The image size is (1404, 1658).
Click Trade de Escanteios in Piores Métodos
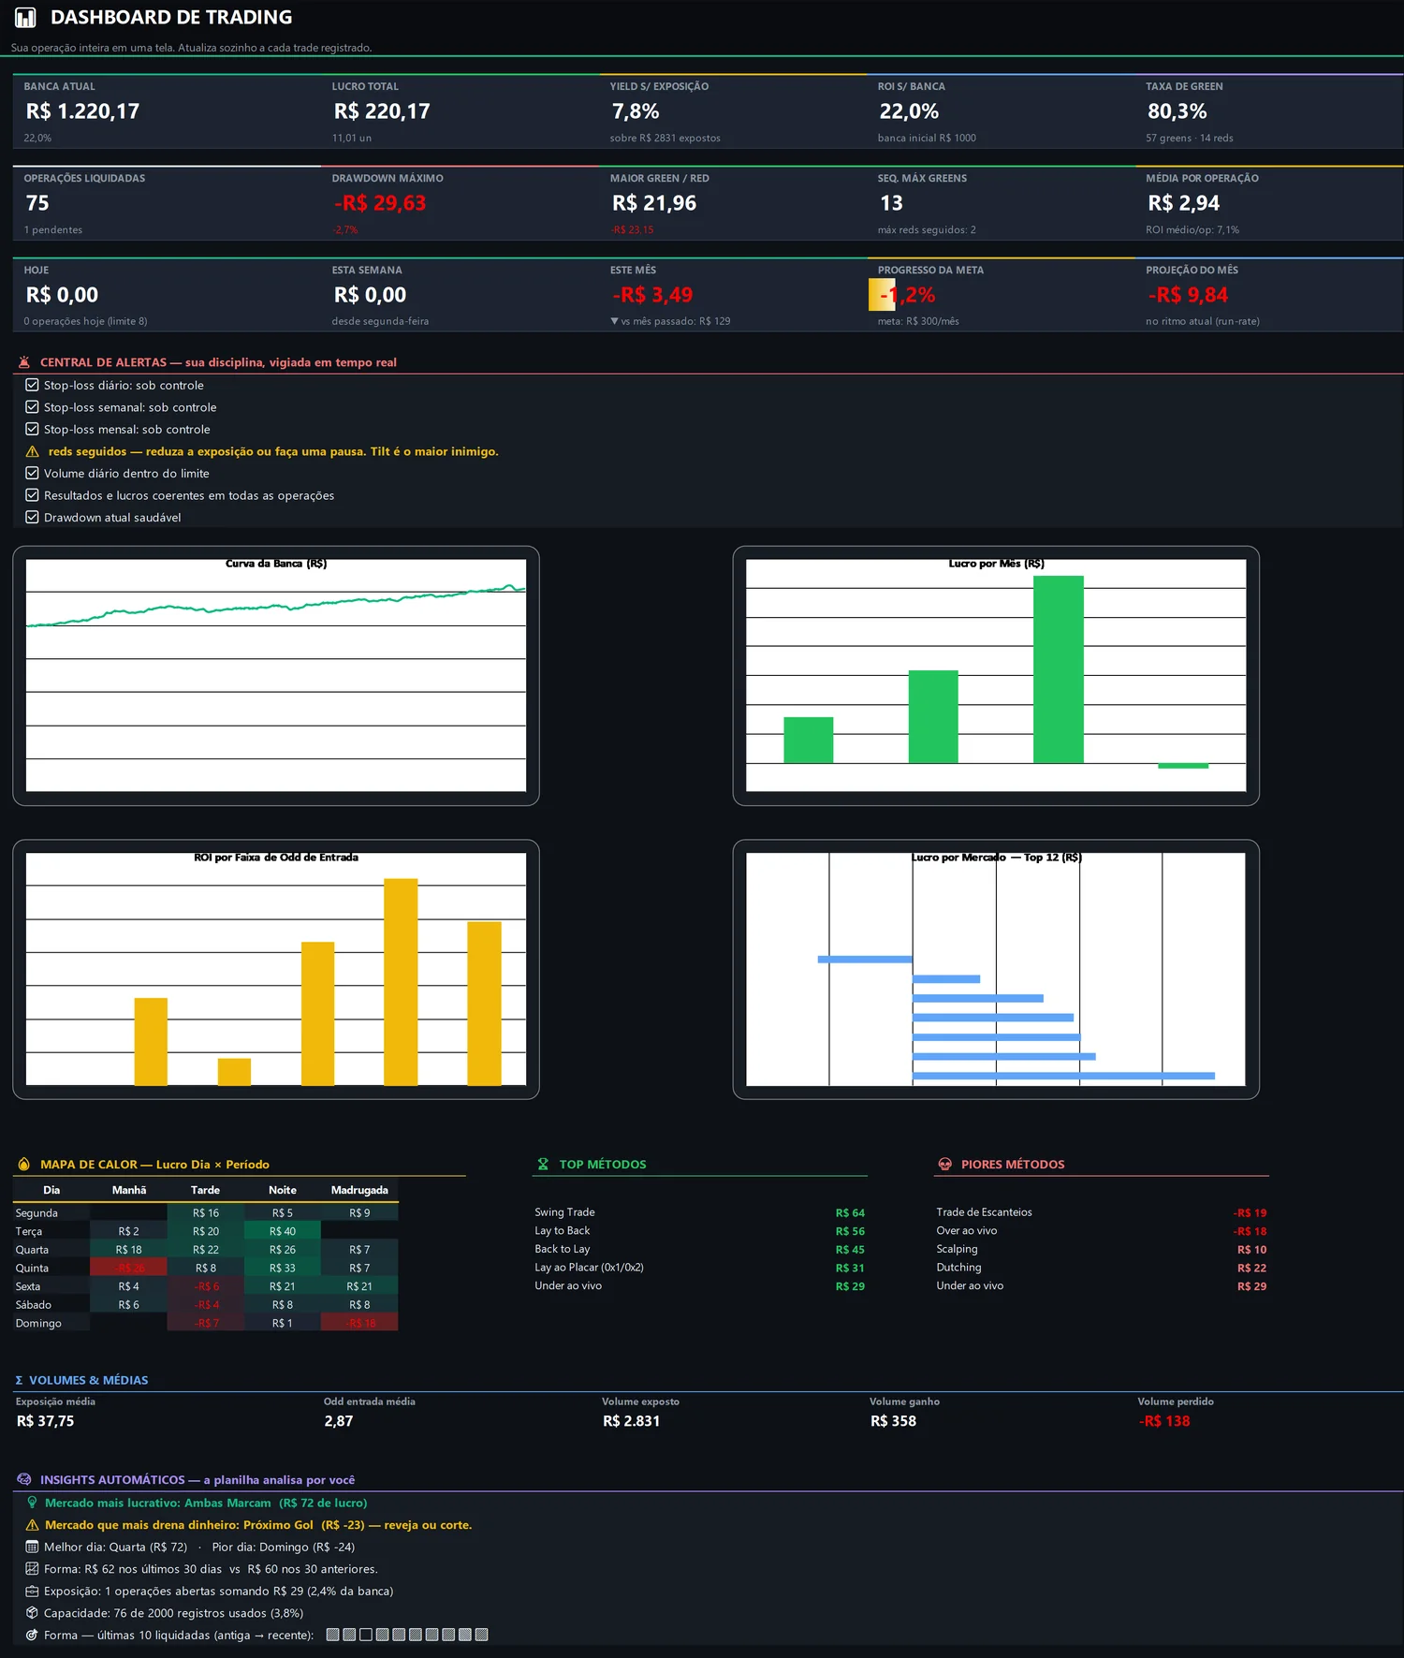tap(984, 1212)
